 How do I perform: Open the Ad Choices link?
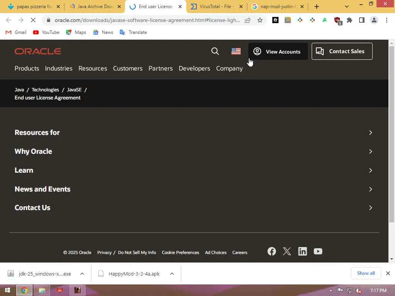click(x=216, y=252)
